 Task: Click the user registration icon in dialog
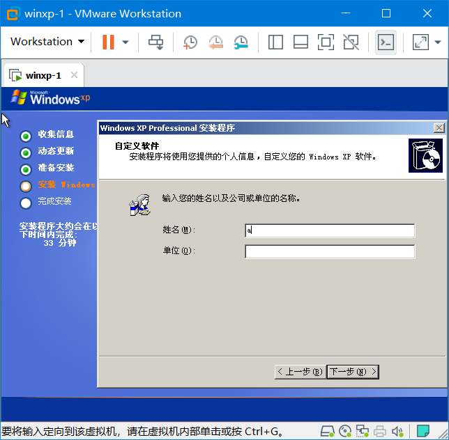click(x=139, y=205)
